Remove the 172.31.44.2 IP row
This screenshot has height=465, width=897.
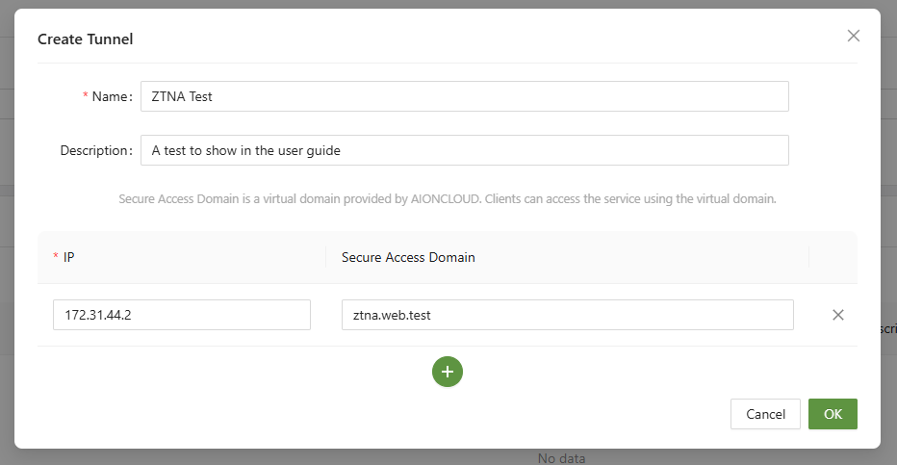(x=837, y=315)
